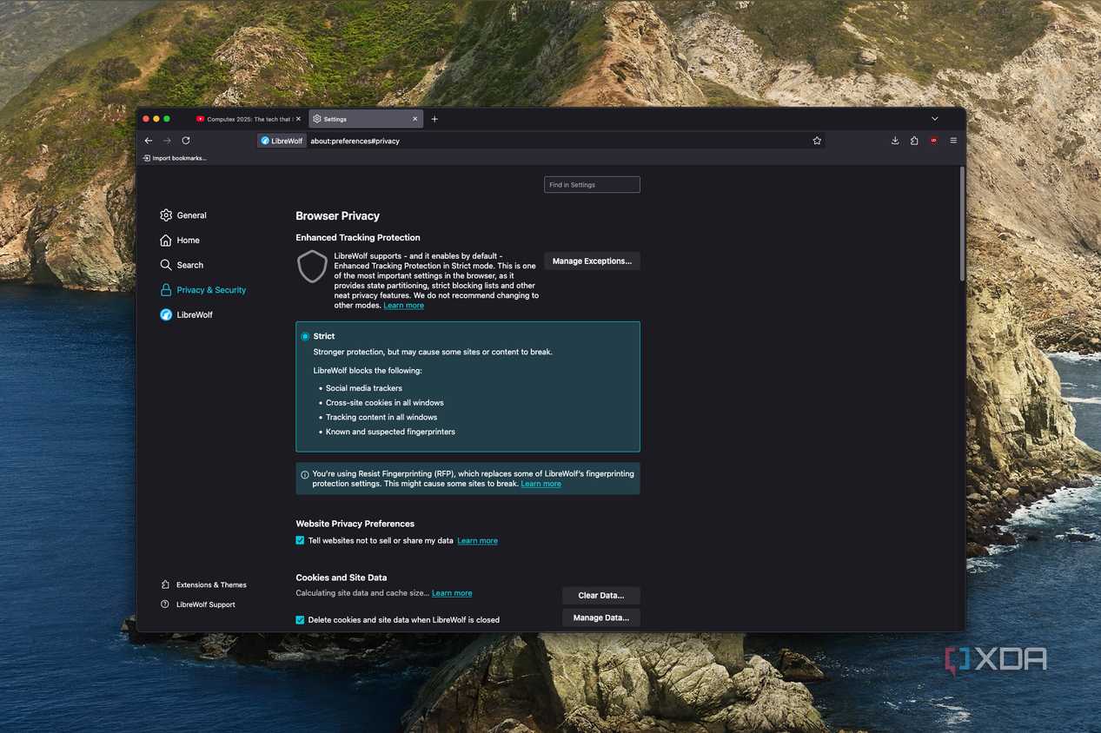This screenshot has width=1101, height=733.
Task: Click the General gear icon
Action: tap(166, 215)
